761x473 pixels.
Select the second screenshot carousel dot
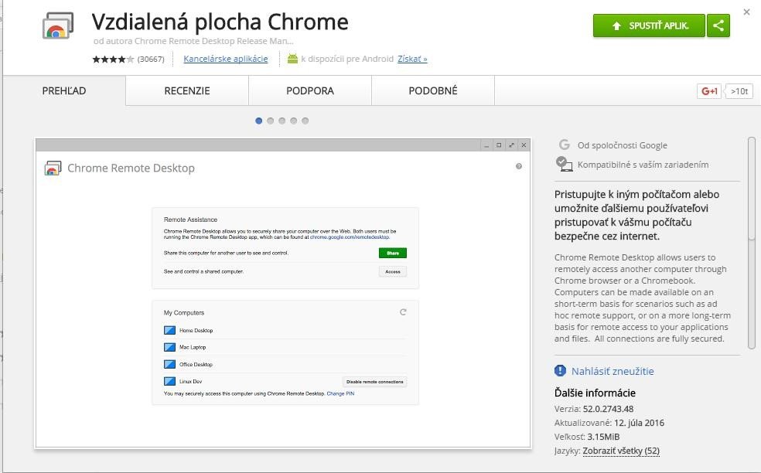point(271,121)
